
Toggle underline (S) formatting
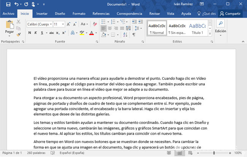click(x=42, y=33)
